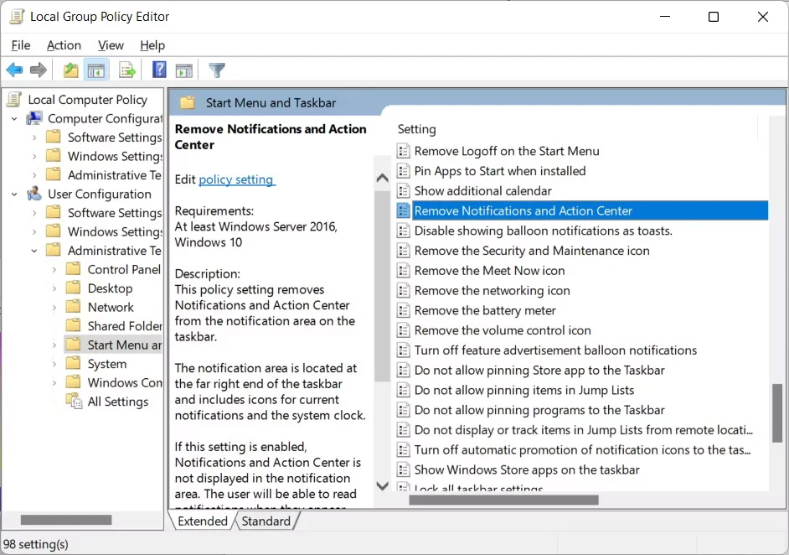Viewport: 789px width, 555px height.
Task: Open Export List via toolbar icon
Action: coord(126,70)
